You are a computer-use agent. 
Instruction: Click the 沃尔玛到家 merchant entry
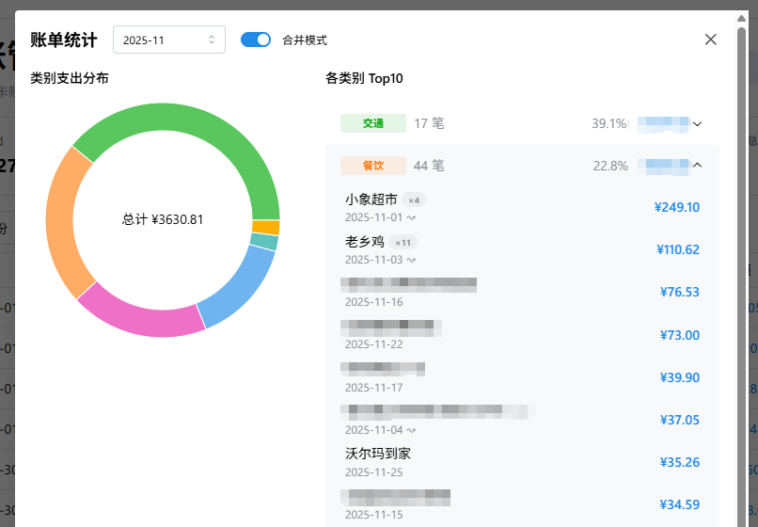378,454
